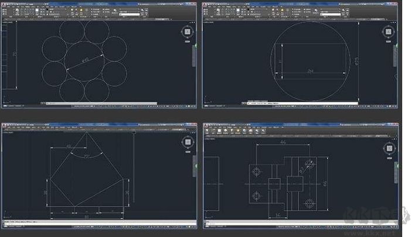This screenshot has width=411, height=237.
Task: Click the orange sun ribbon icon, bottom-right window
Action: click(x=238, y=130)
